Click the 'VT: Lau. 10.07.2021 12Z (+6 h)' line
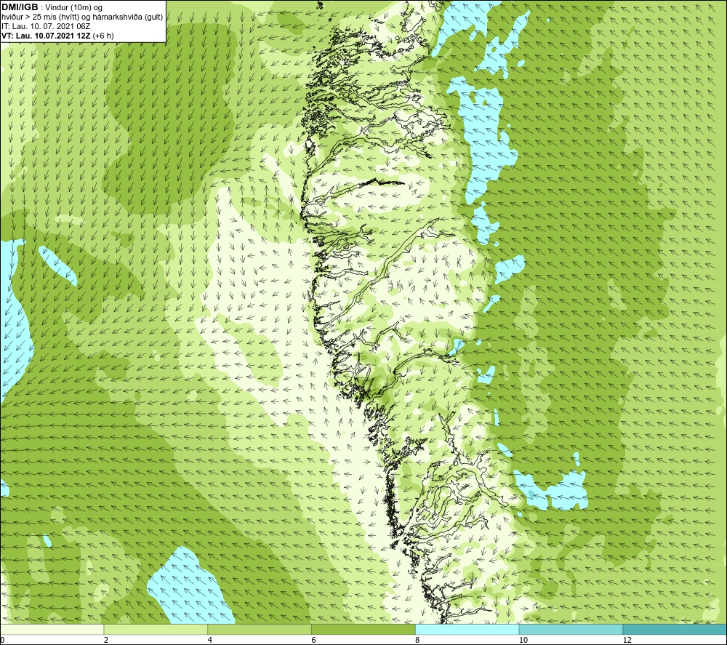The image size is (727, 645). [57, 35]
